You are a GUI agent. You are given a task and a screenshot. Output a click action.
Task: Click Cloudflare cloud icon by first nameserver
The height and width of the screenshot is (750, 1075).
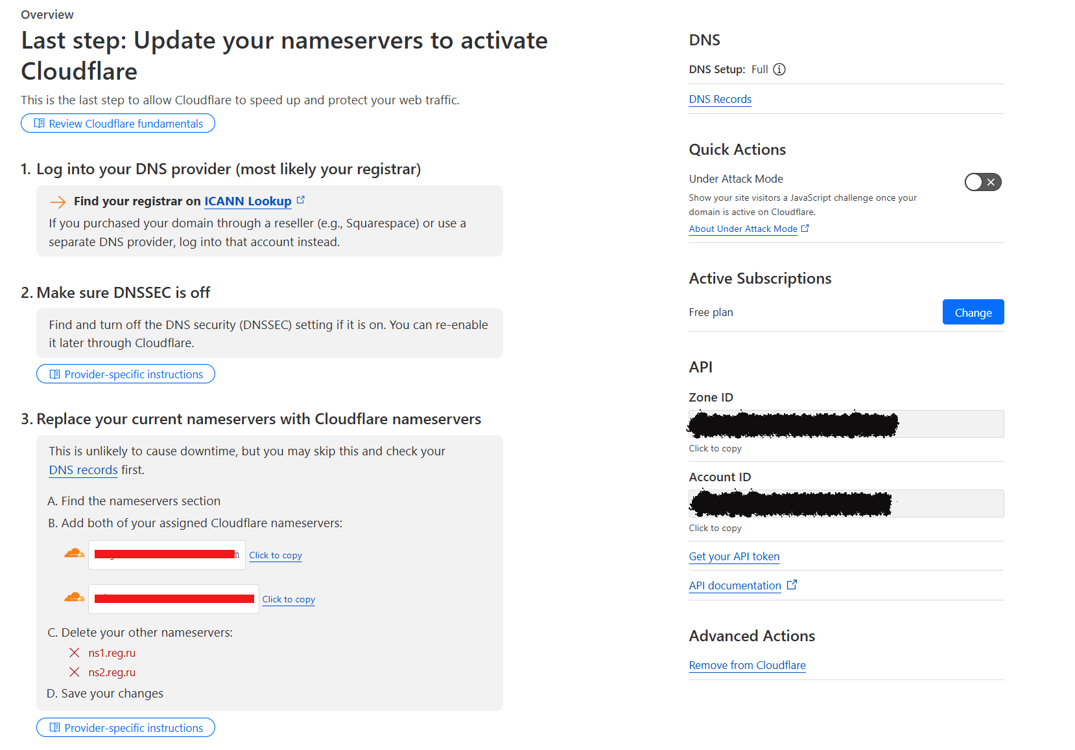[75, 553]
